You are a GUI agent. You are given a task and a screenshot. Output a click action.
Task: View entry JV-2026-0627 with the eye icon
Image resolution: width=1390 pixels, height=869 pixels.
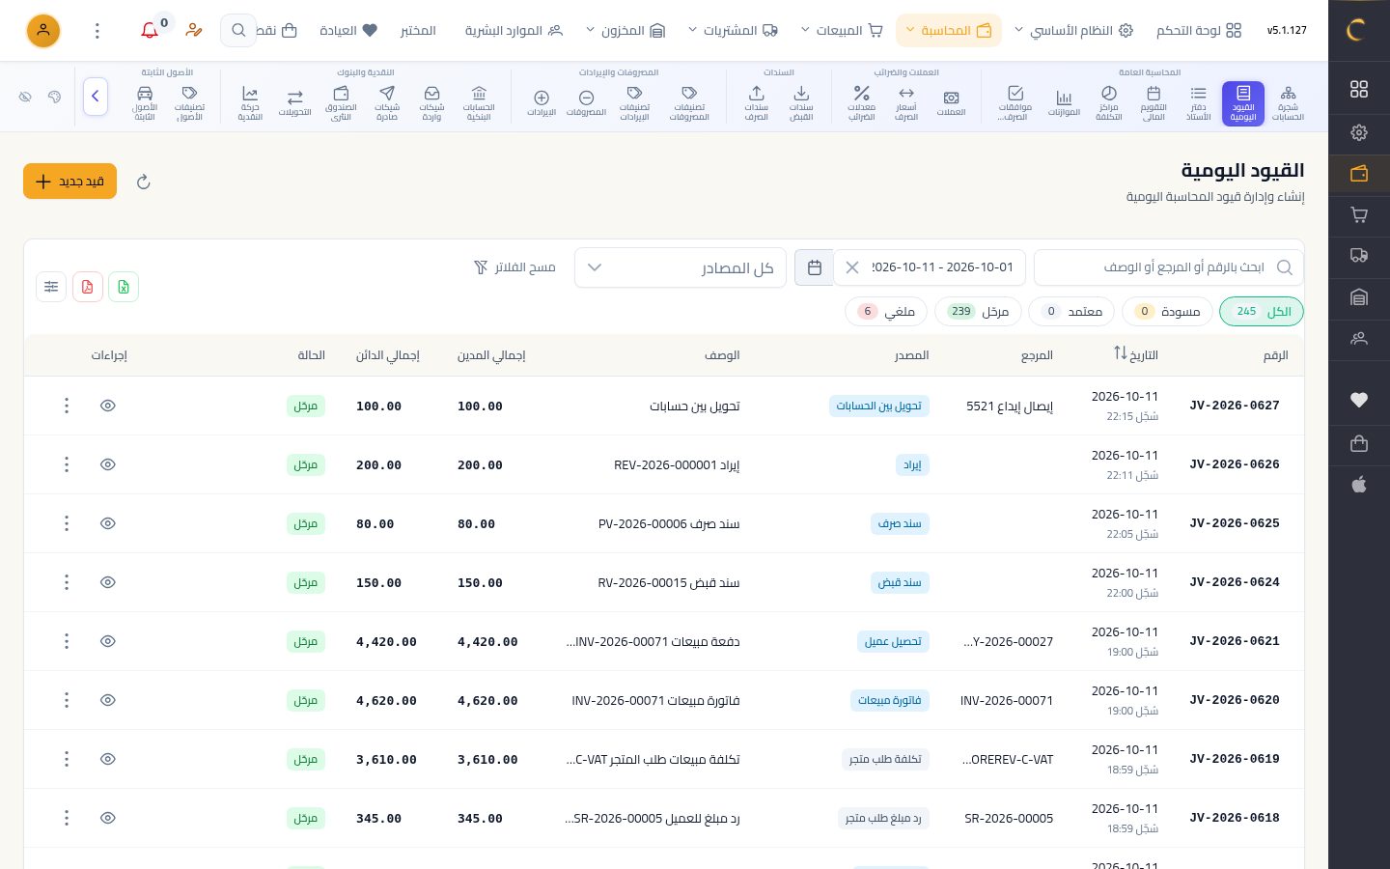(108, 406)
